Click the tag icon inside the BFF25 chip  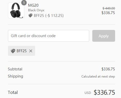(x=13, y=51)
